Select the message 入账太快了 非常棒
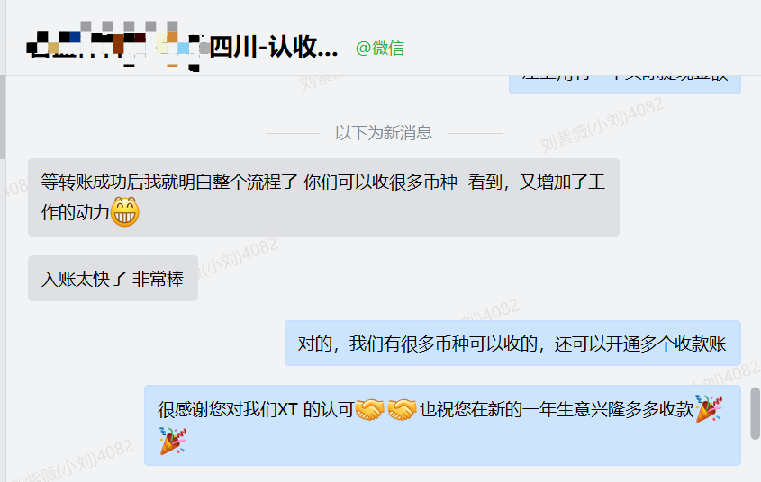The image size is (761, 482). click(x=113, y=279)
